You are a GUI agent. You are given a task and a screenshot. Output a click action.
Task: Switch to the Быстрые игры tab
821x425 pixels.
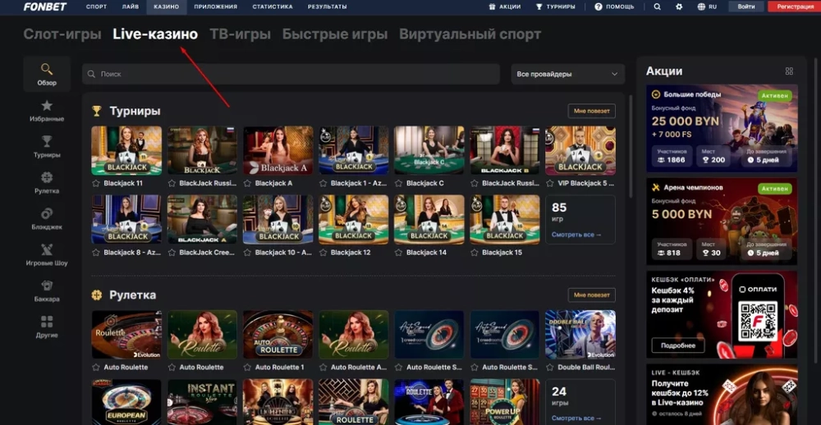coord(335,34)
